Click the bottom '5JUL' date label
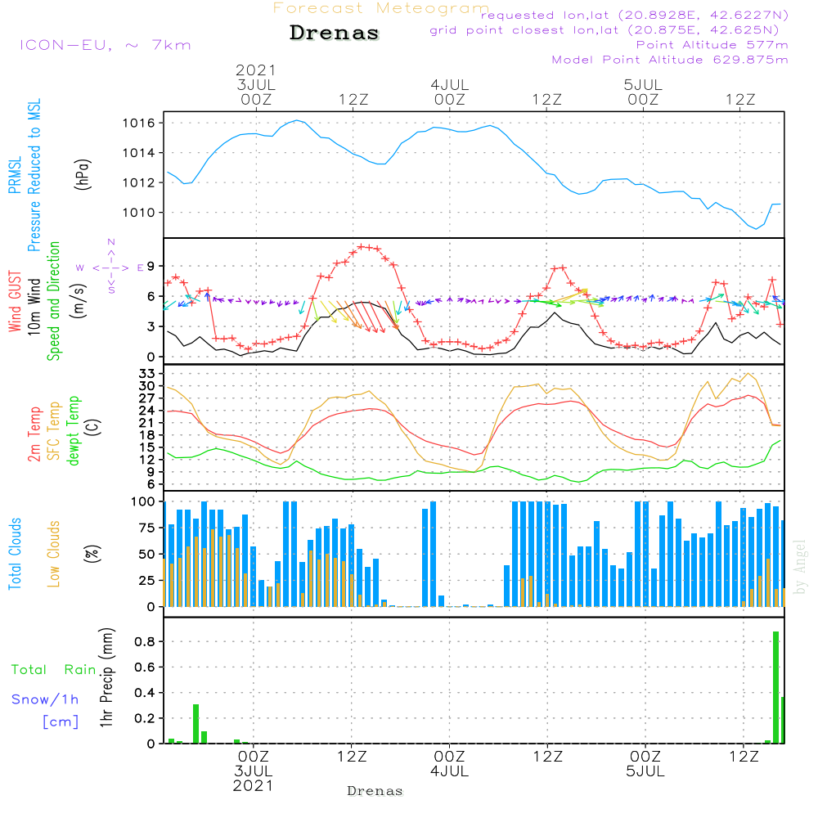 tap(646, 771)
